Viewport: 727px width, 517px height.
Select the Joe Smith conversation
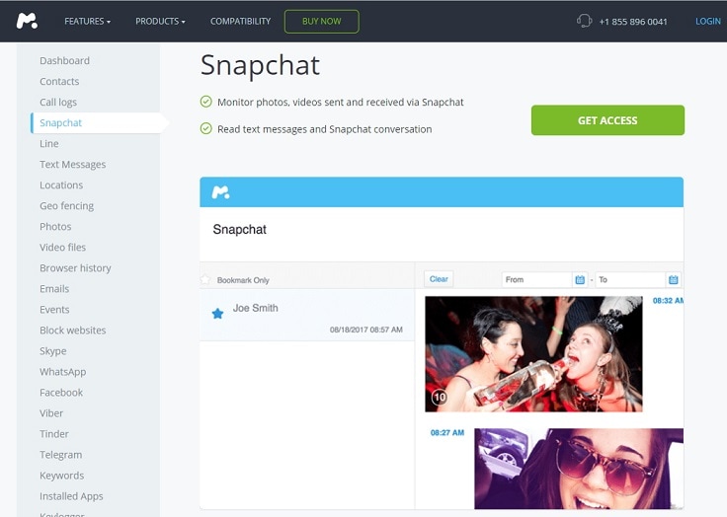click(x=307, y=315)
